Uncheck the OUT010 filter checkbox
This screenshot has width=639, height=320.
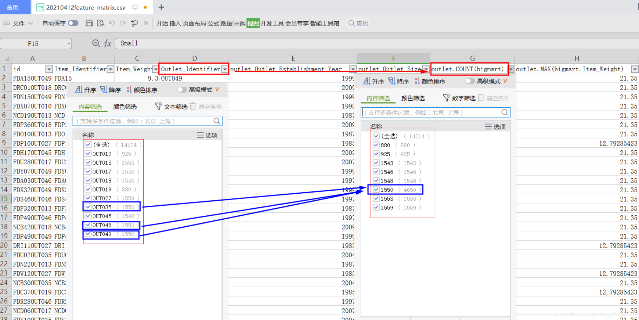click(x=88, y=153)
